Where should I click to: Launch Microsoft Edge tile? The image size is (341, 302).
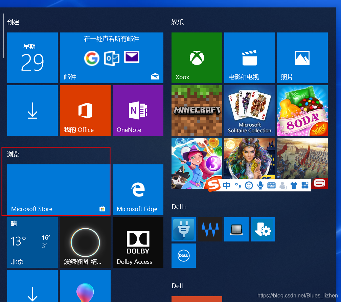(x=138, y=190)
